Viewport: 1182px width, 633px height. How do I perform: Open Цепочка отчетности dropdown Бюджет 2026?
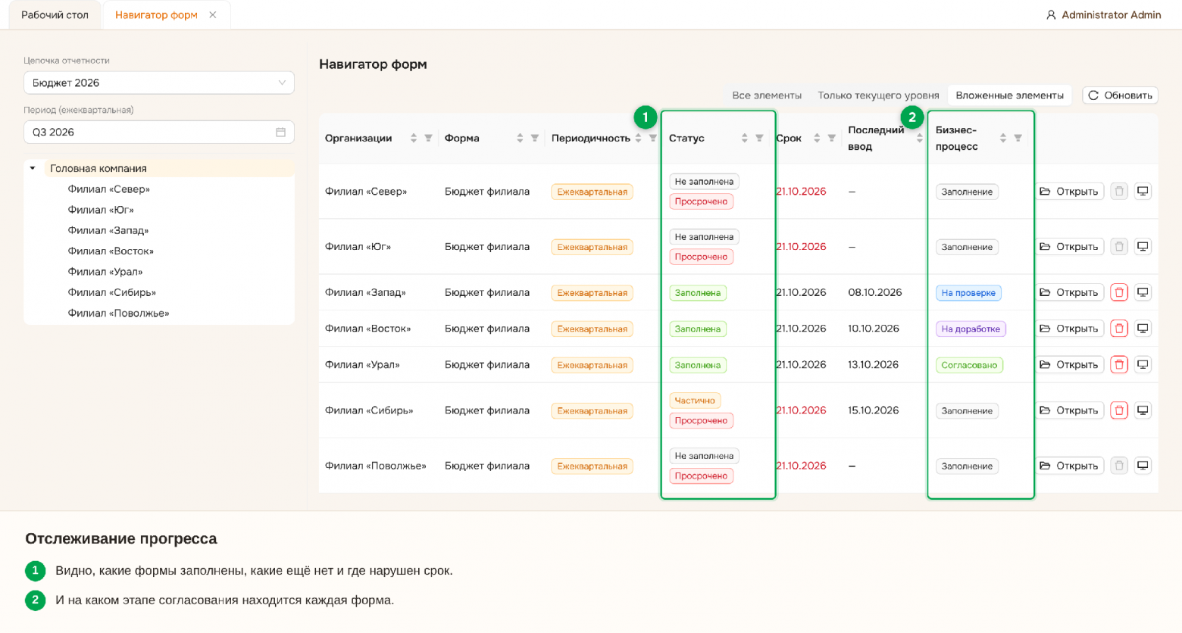click(x=159, y=83)
